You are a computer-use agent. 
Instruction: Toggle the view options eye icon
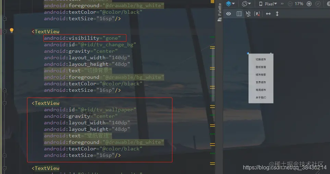coord(229,14)
